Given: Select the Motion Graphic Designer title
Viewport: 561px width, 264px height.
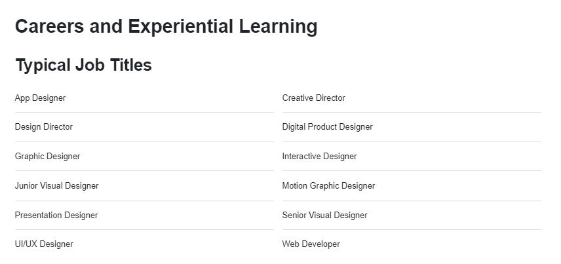Looking at the screenshot, I should coord(328,185).
